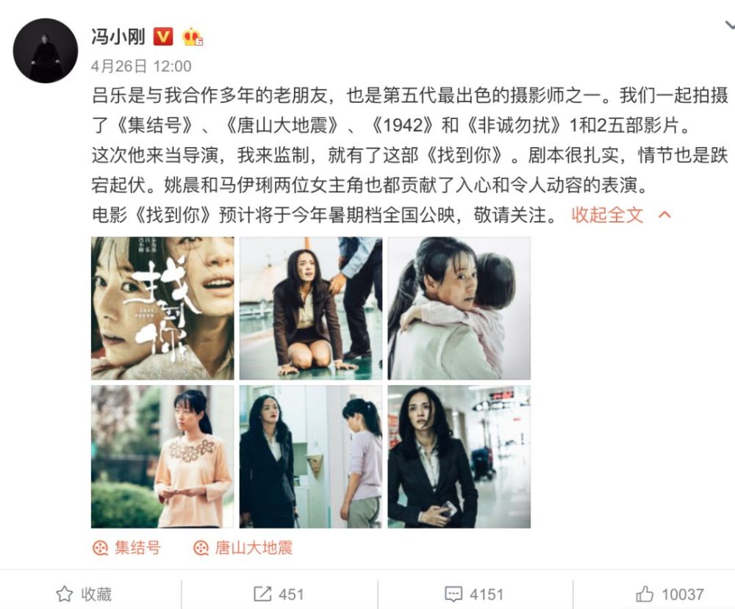
Task: Click the repost share icon beside 451
Action: 262,594
